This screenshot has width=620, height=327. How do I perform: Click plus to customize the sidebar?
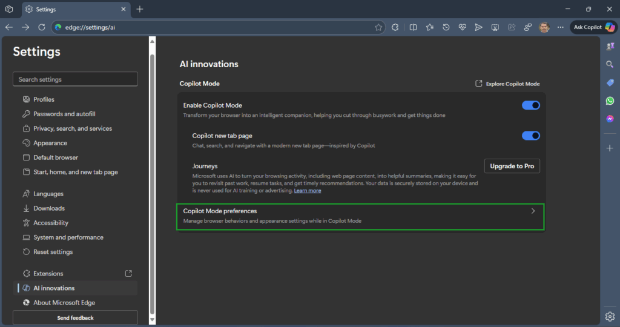point(610,148)
